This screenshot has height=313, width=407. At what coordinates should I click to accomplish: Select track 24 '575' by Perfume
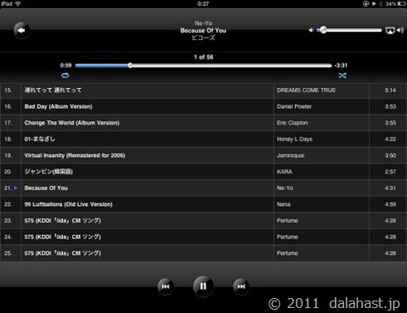[203, 237]
